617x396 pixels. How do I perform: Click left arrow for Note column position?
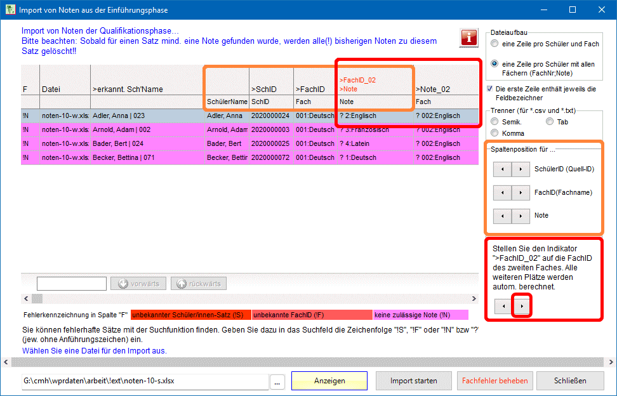coord(502,216)
